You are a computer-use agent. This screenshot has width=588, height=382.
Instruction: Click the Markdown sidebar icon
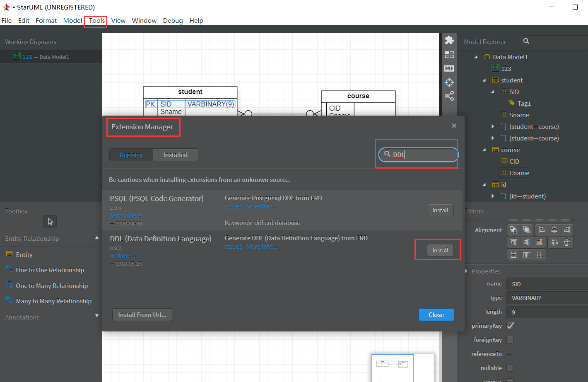click(449, 68)
